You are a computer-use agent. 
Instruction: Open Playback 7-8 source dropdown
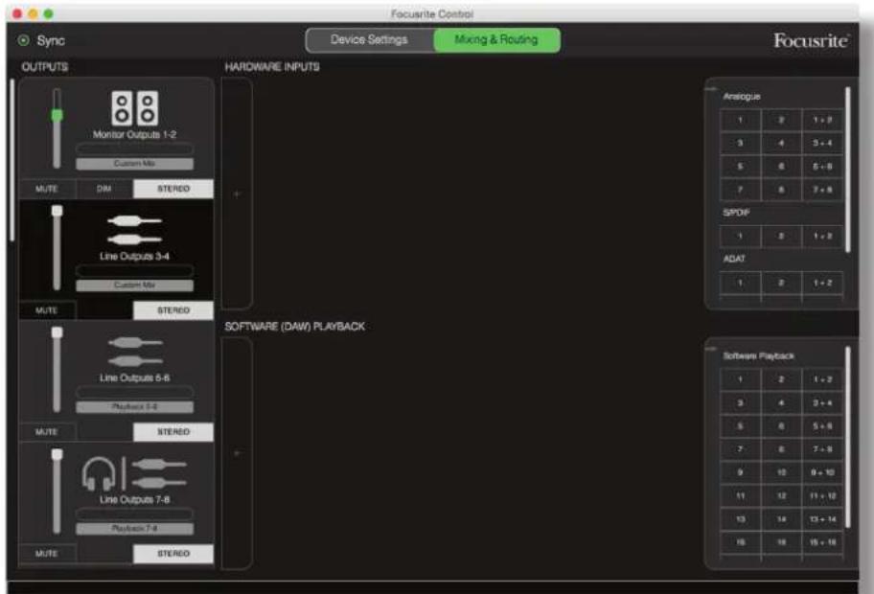coord(135,528)
